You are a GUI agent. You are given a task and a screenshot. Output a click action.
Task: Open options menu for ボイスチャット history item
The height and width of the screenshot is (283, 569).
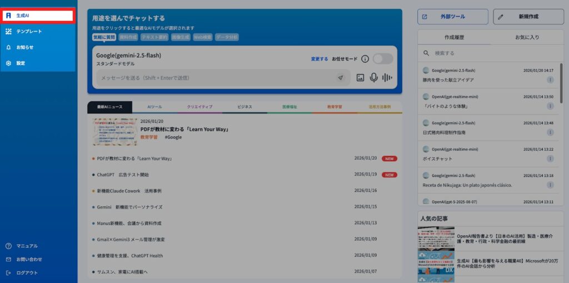(x=550, y=158)
